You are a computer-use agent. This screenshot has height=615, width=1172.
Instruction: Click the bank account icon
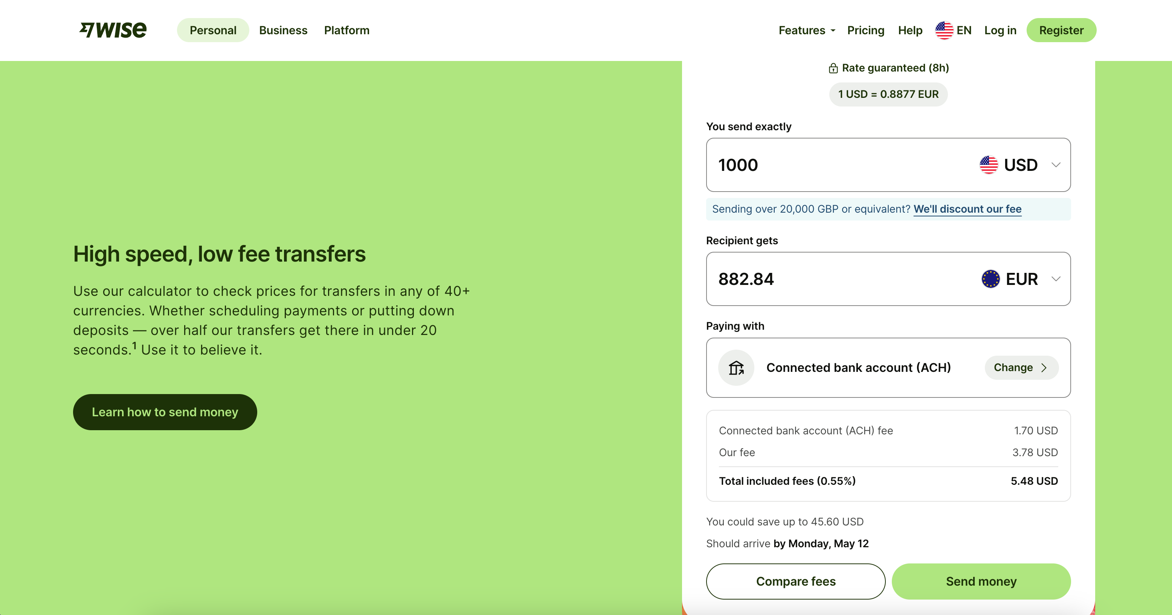736,368
